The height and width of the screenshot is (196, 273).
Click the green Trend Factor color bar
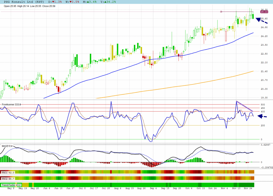point(133,185)
